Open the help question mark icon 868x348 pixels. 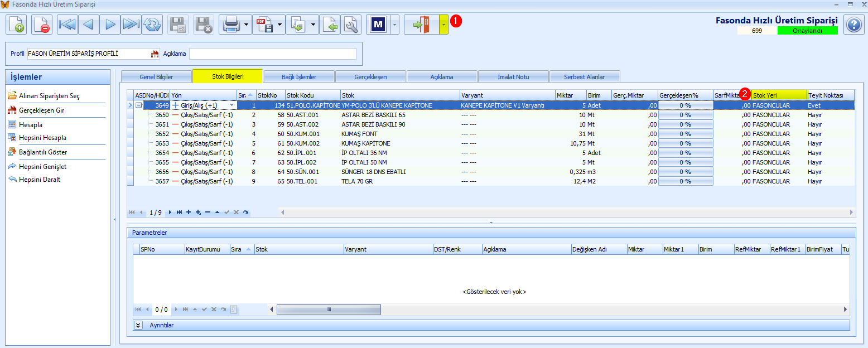tap(853, 25)
